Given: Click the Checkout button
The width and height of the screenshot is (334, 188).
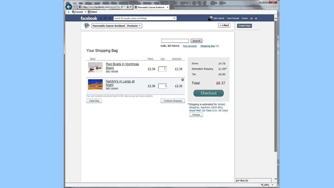Looking at the screenshot, I should [x=208, y=93].
